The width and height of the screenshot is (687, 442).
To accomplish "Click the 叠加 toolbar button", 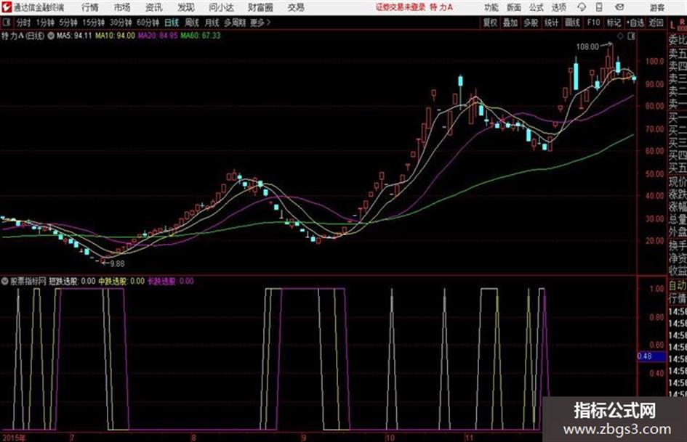I will (x=510, y=22).
